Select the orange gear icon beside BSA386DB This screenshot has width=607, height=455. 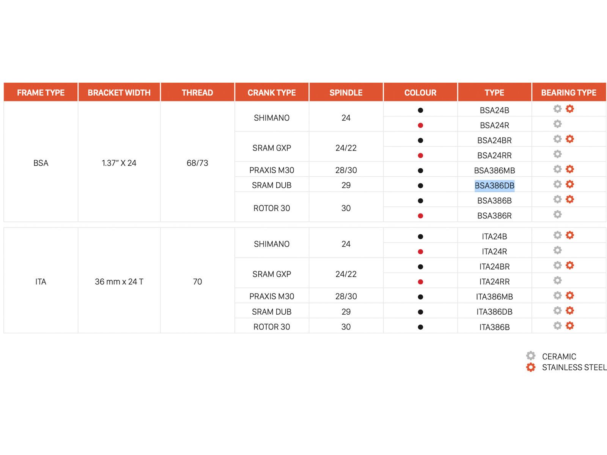[x=569, y=184]
